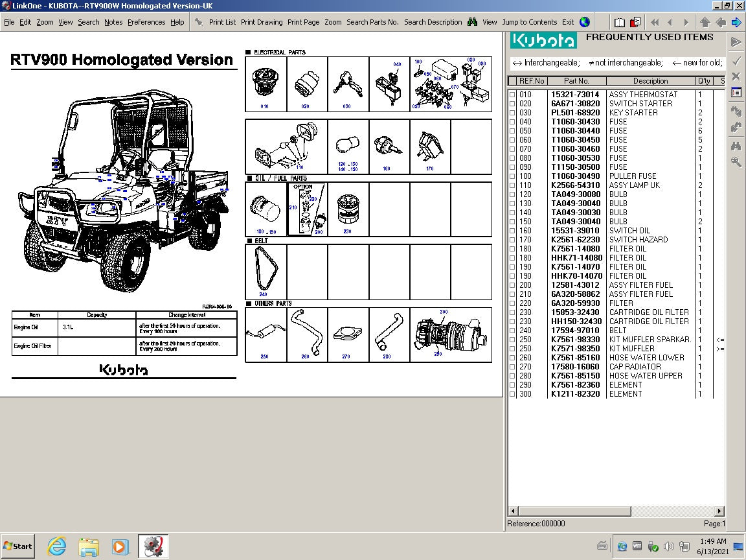The image size is (746, 560).
Task: Use the binoculars search icon on right toolbar
Action: pos(735,146)
